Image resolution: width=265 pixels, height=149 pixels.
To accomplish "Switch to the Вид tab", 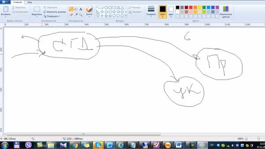I will click(29, 2).
